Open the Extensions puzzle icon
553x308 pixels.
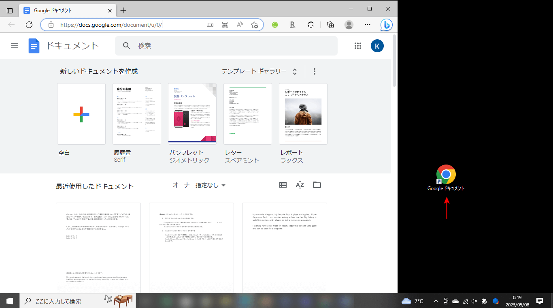tap(311, 25)
